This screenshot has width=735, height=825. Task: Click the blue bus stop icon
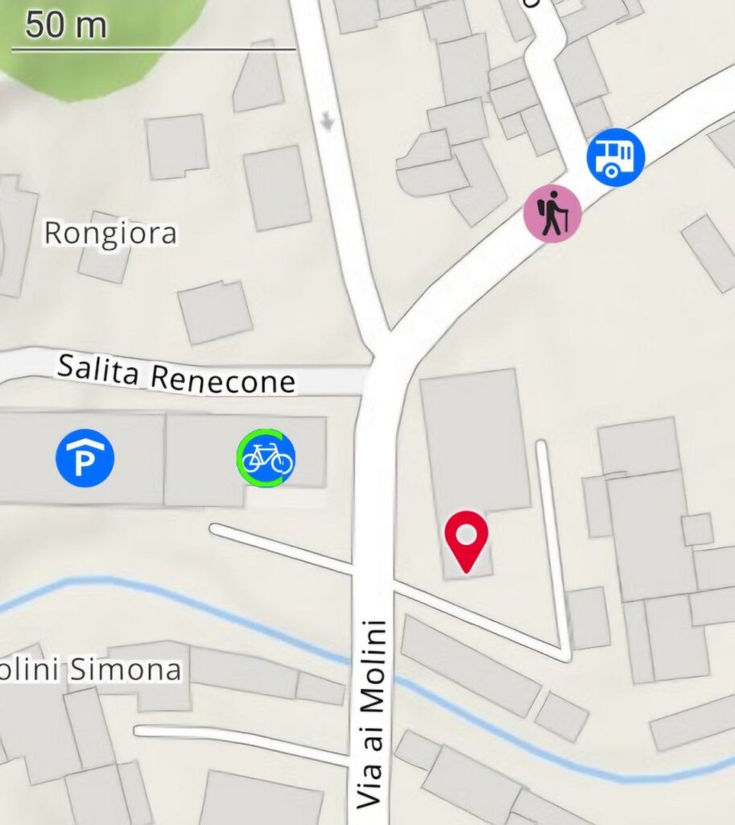[615, 156]
